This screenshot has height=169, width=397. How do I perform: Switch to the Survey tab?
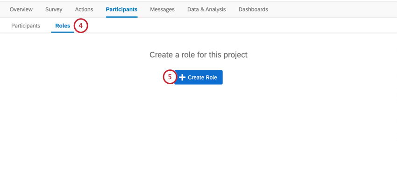pos(54,10)
